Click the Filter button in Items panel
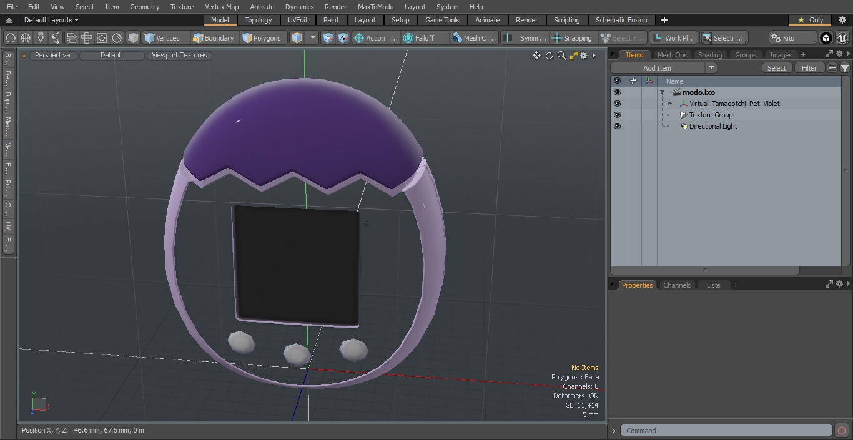Image resolution: width=853 pixels, height=440 pixels. coord(809,68)
